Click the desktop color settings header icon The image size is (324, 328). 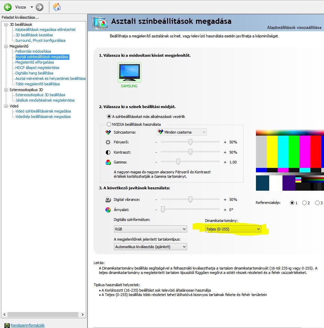pyautogui.click(x=100, y=23)
